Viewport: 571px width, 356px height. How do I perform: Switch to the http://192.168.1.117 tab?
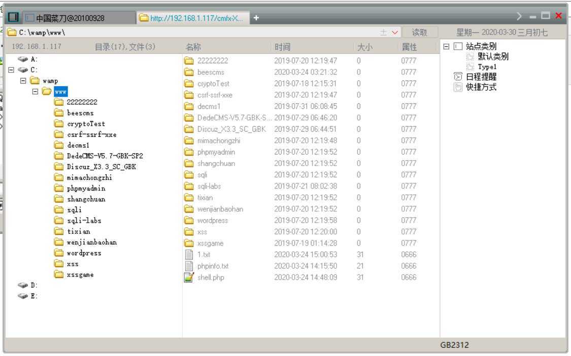pyautogui.click(x=193, y=18)
